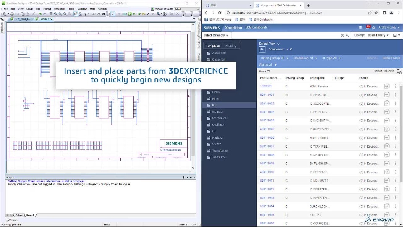This screenshot has width=403, height=227.
Task: Expand the Description: All filter
Action: [305, 58]
